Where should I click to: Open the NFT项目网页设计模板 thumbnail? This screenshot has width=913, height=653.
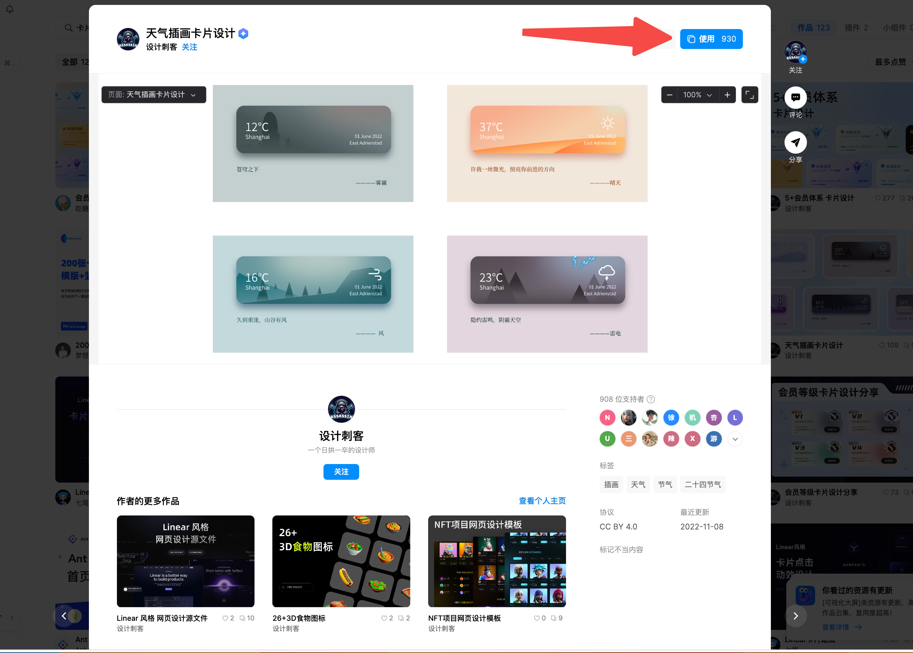(497, 561)
